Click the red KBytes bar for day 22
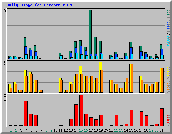 (x=117, y=121)
